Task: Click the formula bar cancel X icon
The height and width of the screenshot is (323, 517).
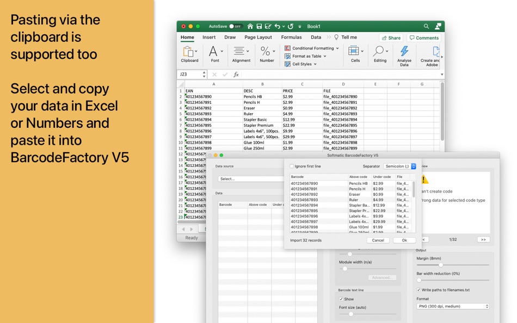Action: tap(214, 74)
